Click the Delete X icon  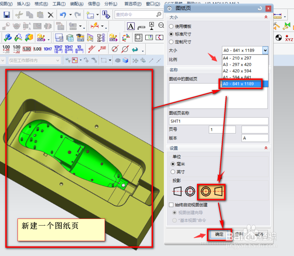[x=50, y=15]
